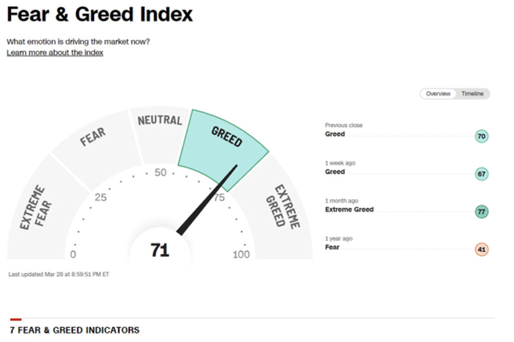Click the black gauge needle pointer
The width and height of the screenshot is (514, 342).
click(208, 199)
